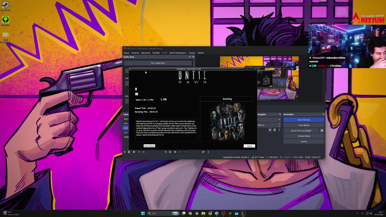The width and height of the screenshot is (386, 217).
Task: Open scene filters icon in Scenes toolbar
Action: pos(134,152)
